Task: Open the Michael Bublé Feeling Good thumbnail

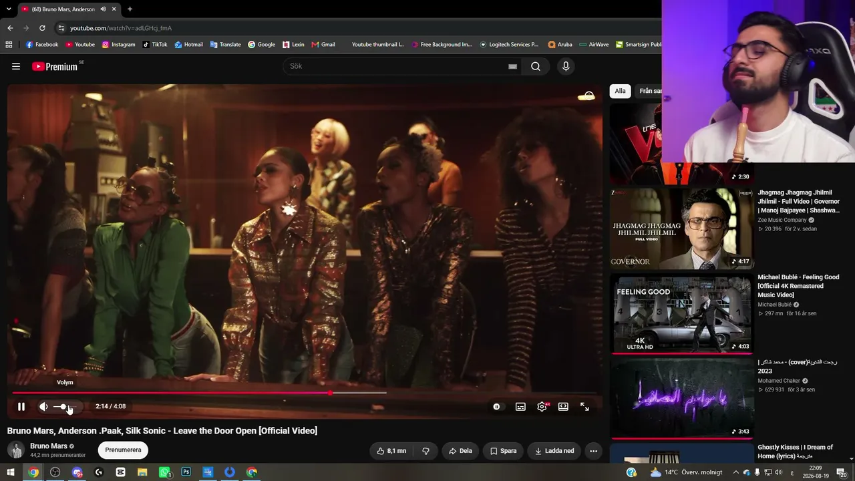Action: coord(681,313)
